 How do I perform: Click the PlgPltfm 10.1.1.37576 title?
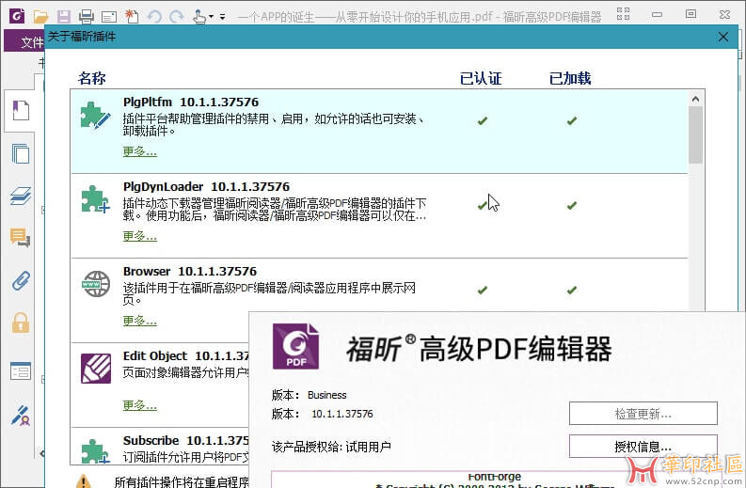tap(191, 102)
